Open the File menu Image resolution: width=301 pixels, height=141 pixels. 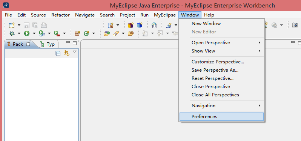(x=8, y=15)
